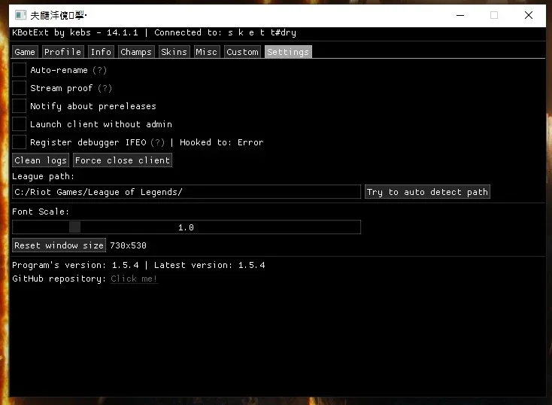Go to the Champs tab
Viewport: 552px width, 405px height.
136,52
